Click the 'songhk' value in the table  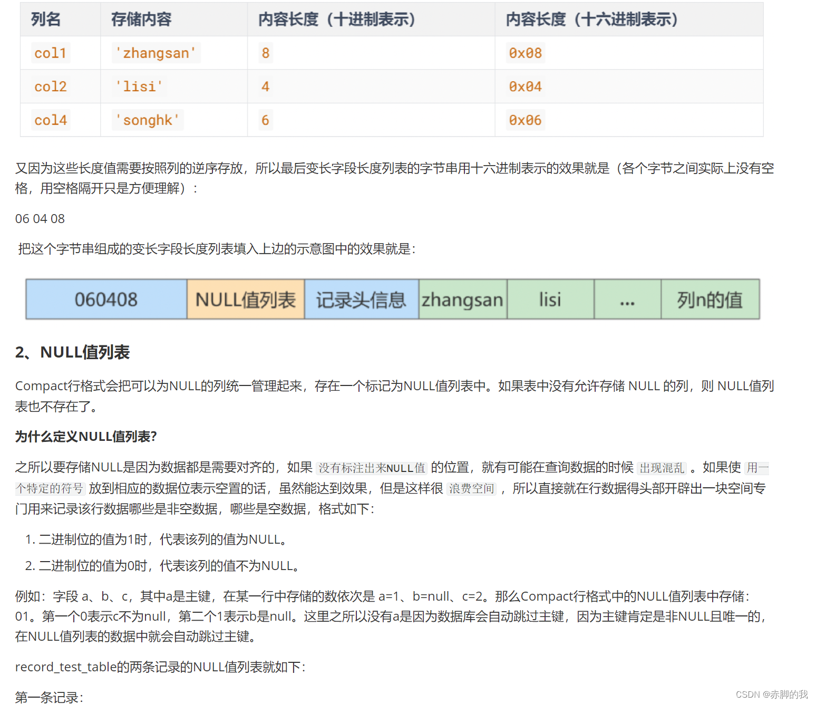(147, 120)
